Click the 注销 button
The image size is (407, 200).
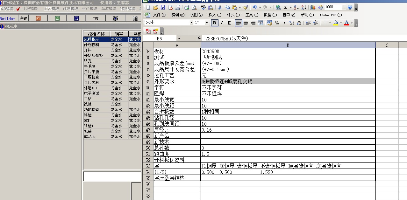[x=23, y=18]
